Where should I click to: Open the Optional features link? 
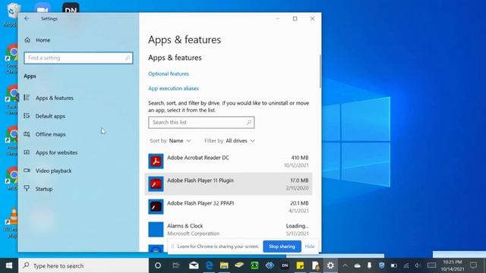pyautogui.click(x=169, y=74)
